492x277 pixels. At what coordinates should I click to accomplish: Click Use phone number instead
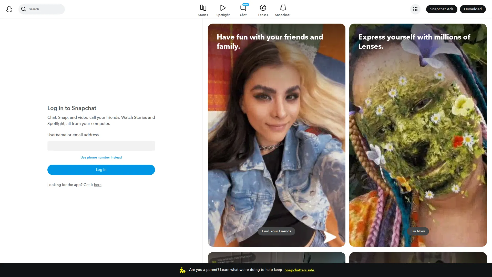[101, 157]
